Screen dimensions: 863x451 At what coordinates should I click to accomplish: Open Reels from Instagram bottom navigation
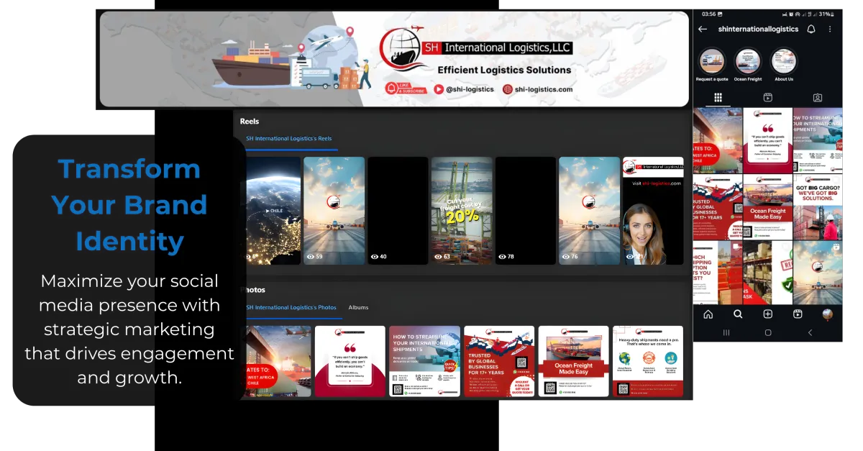click(x=798, y=314)
